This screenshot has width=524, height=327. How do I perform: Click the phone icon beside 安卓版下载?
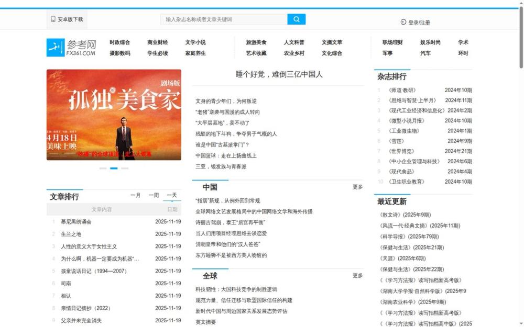click(x=53, y=19)
